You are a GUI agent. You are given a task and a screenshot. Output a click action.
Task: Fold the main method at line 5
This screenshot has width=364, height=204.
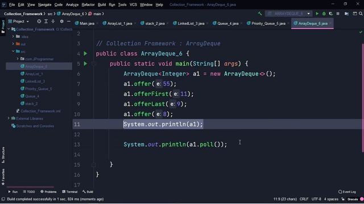pos(93,64)
